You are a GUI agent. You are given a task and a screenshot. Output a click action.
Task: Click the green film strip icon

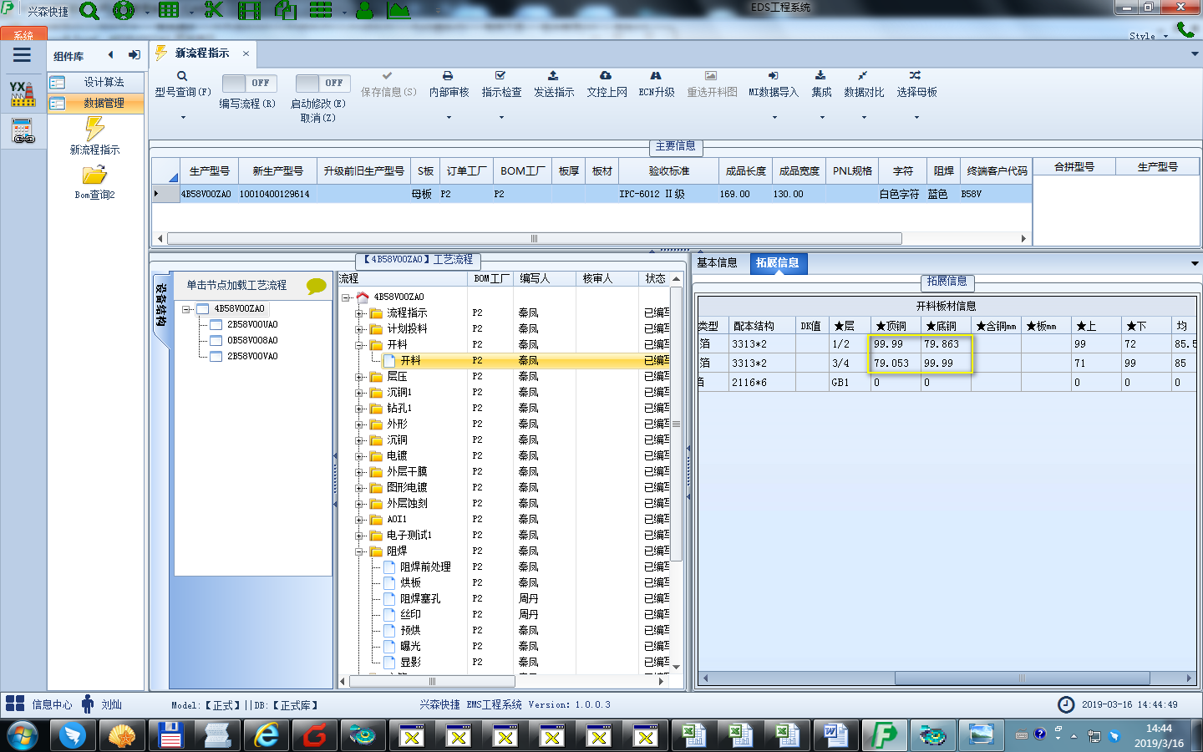249,11
